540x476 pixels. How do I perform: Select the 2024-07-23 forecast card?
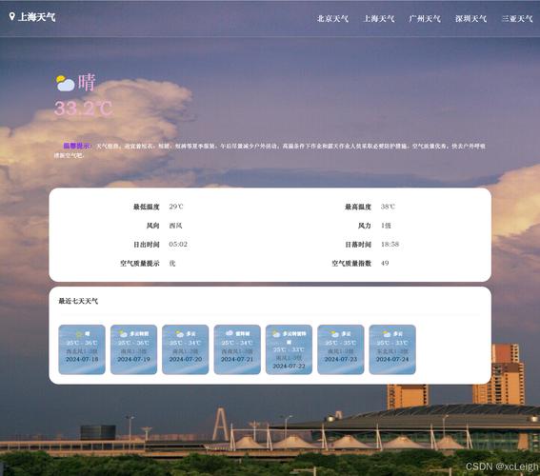coord(341,349)
